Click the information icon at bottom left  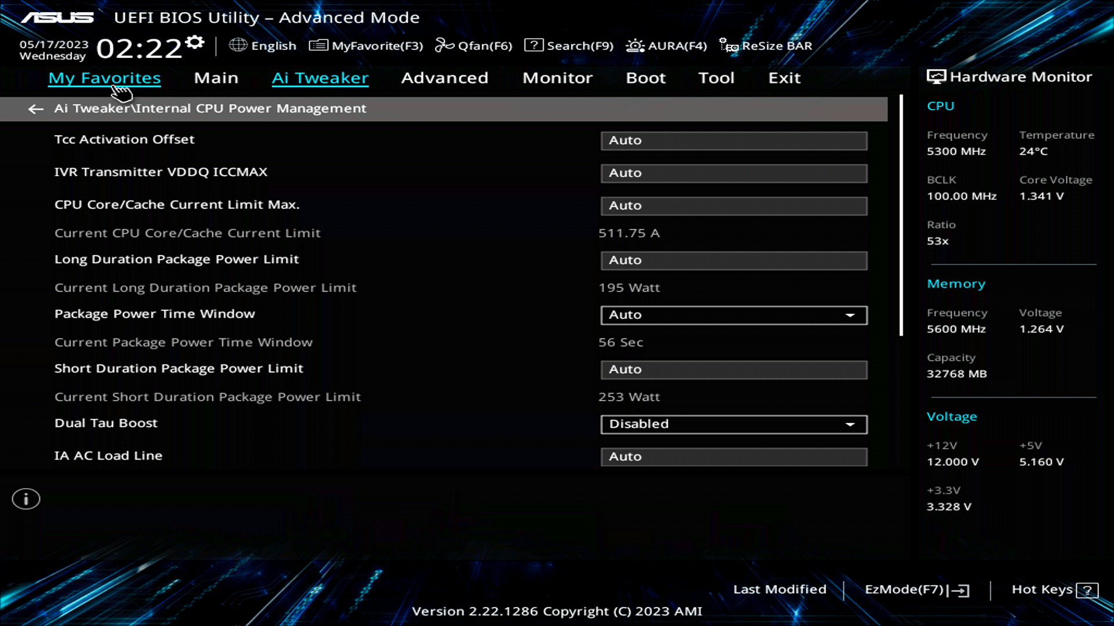pos(26,498)
